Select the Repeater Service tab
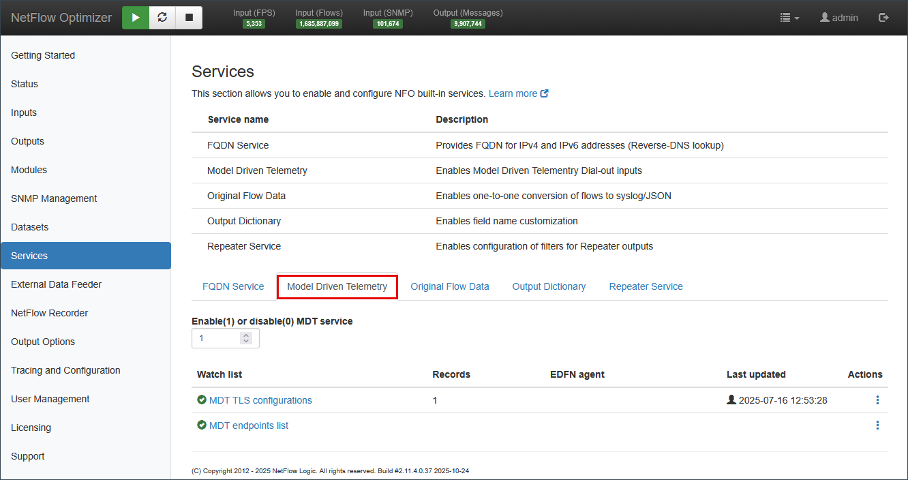The height and width of the screenshot is (480, 908). (x=646, y=287)
